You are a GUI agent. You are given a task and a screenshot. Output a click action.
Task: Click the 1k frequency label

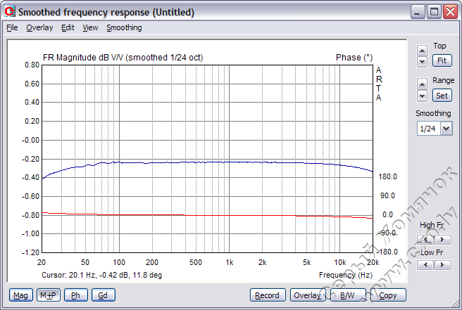[x=229, y=262]
